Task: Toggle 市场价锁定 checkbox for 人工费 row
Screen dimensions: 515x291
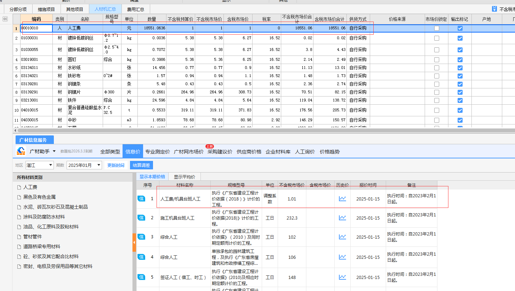Action: [x=437, y=28]
